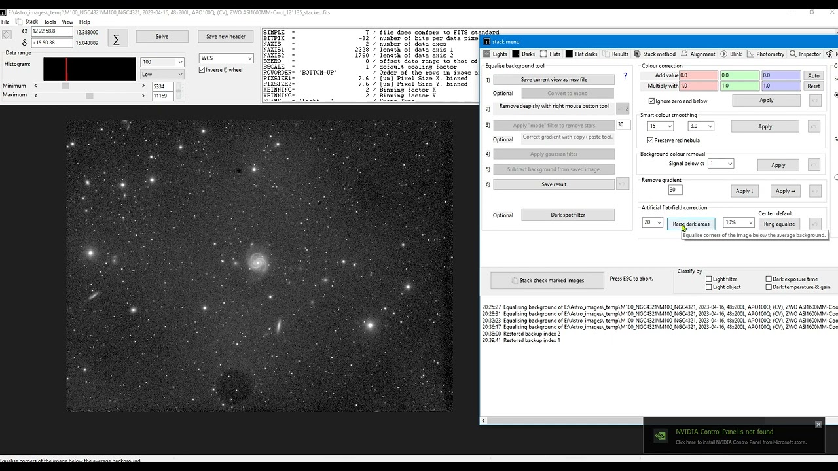
Task: Click the undo button labeled 2
Action: pyautogui.click(x=623, y=109)
